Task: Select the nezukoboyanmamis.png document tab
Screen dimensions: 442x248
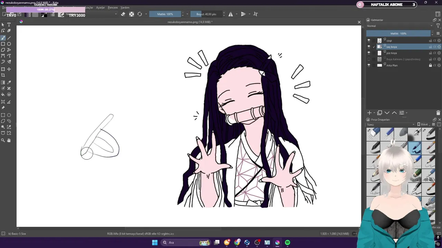Action: pyautogui.click(x=190, y=22)
